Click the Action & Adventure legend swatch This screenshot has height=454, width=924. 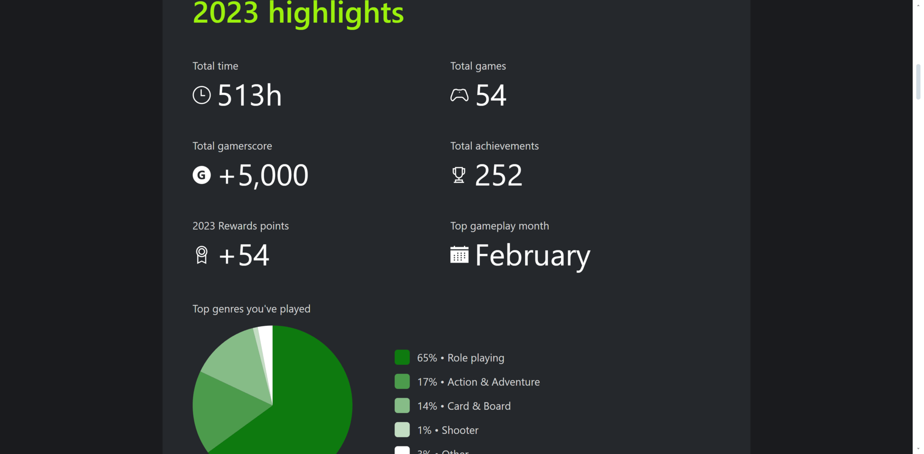click(402, 382)
